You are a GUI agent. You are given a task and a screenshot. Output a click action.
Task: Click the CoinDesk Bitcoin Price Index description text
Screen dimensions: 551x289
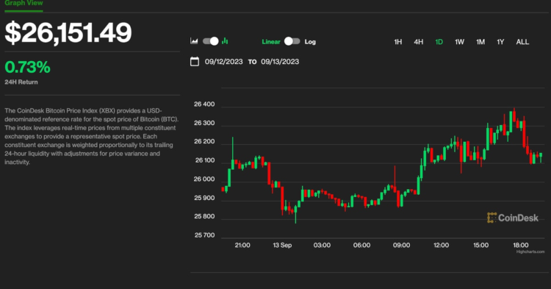91,136
